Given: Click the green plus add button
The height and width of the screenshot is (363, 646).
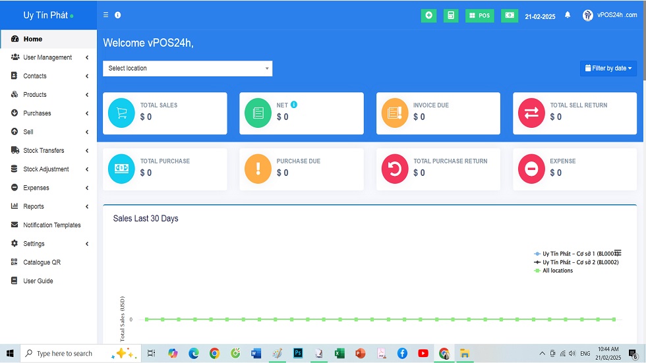Looking at the screenshot, I should 428,15.
